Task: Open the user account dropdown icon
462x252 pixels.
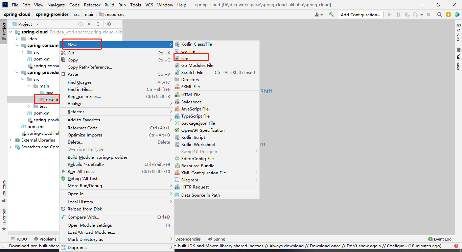Action: coord(319,15)
